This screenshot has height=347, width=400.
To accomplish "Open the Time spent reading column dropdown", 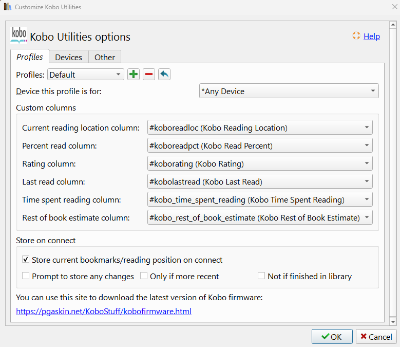I will tap(260, 200).
